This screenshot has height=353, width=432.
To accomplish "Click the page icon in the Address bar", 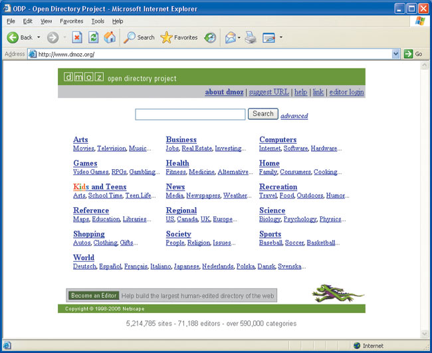I will [33, 54].
